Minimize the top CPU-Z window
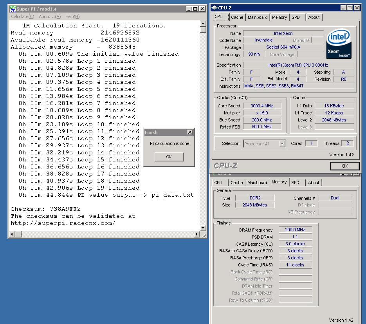366x324 pixels. point(343,8)
